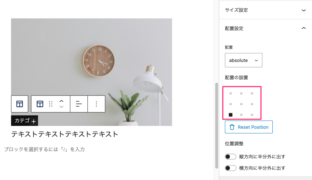Toggle 横方向に半分外に出す switch

[x=230, y=168]
